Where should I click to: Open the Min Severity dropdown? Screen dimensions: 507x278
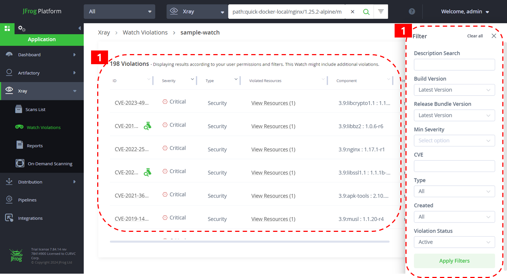coord(454,141)
